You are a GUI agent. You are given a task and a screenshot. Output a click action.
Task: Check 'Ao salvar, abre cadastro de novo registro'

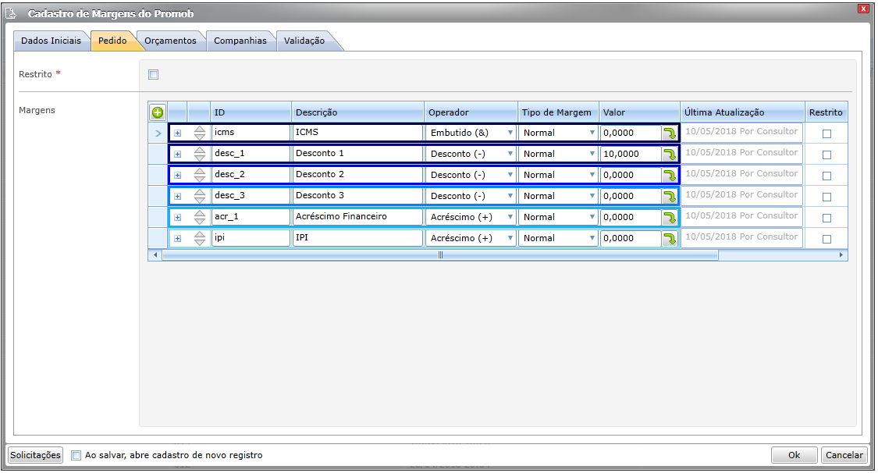click(76, 455)
